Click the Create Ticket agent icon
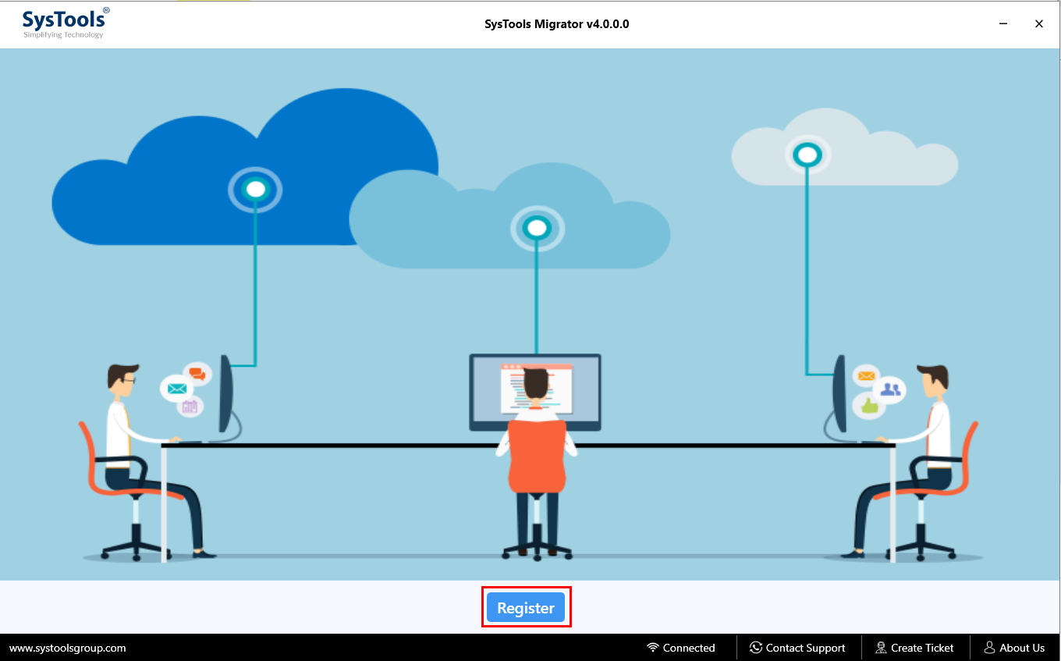Viewport: 1061px width, 661px height. pyautogui.click(x=881, y=648)
